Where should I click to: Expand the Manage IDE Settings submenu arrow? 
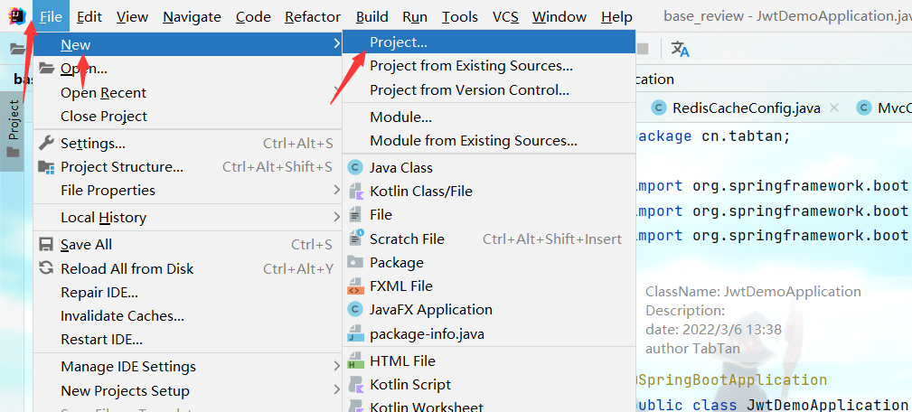tap(336, 366)
